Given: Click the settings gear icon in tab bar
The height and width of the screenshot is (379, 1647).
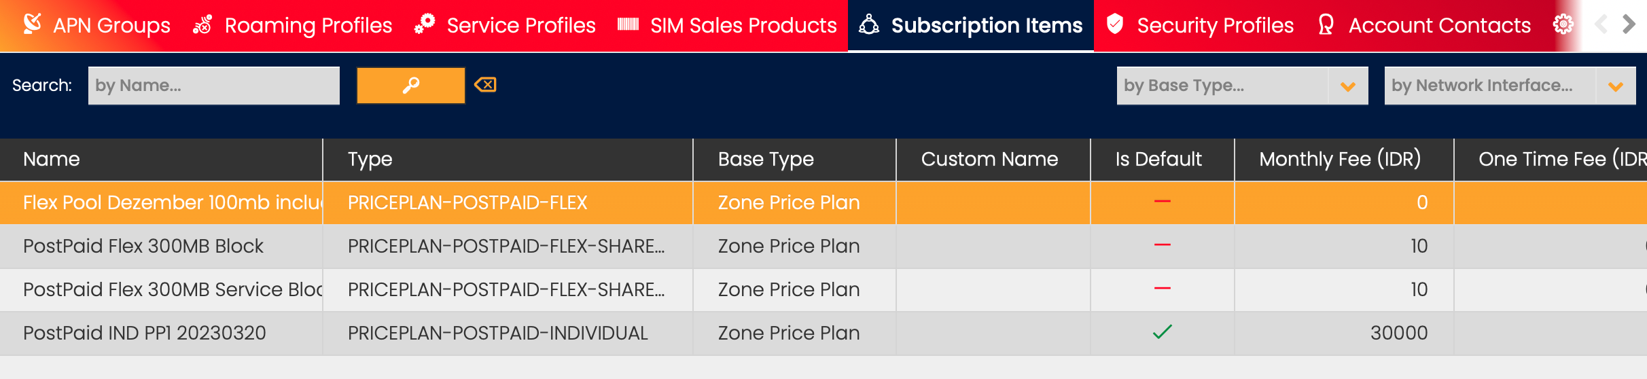Looking at the screenshot, I should (1563, 25).
